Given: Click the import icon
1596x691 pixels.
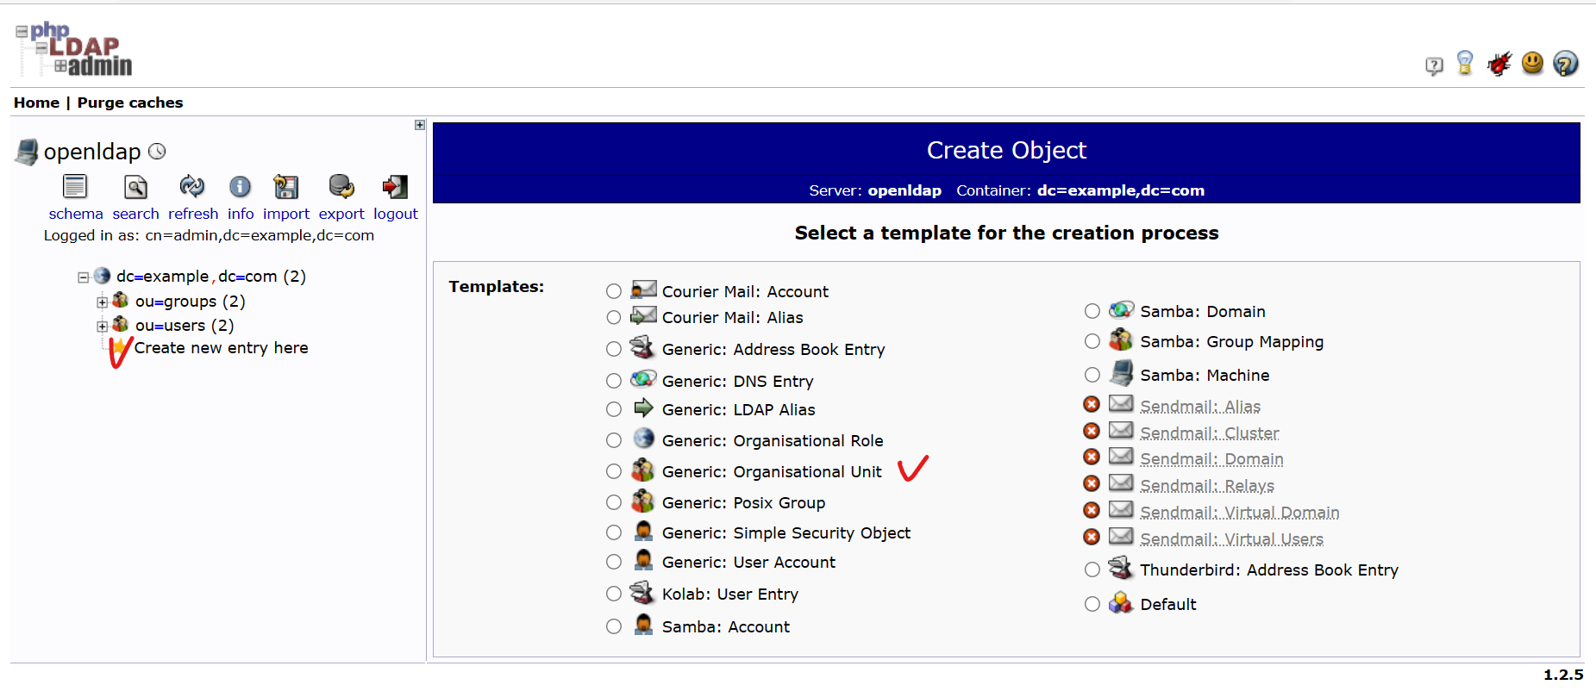Looking at the screenshot, I should (x=285, y=186).
